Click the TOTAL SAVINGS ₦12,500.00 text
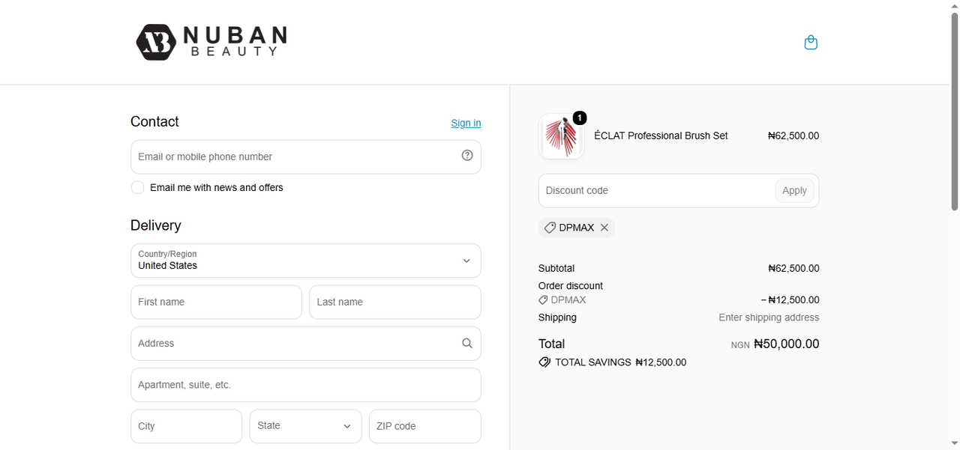Image resolution: width=960 pixels, height=450 pixels. click(620, 362)
